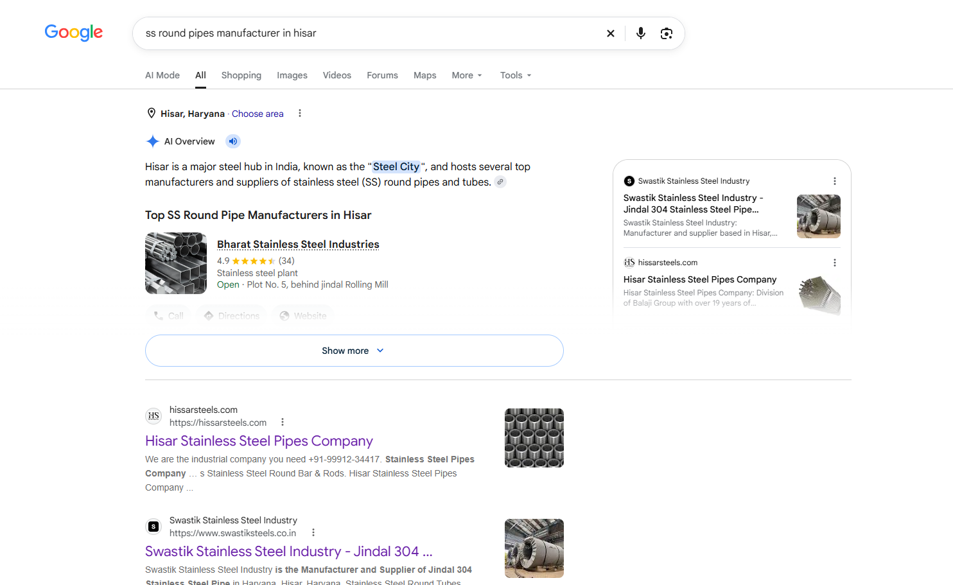The image size is (953, 585).
Task: Switch to the AI Mode tab
Action: coord(162,75)
